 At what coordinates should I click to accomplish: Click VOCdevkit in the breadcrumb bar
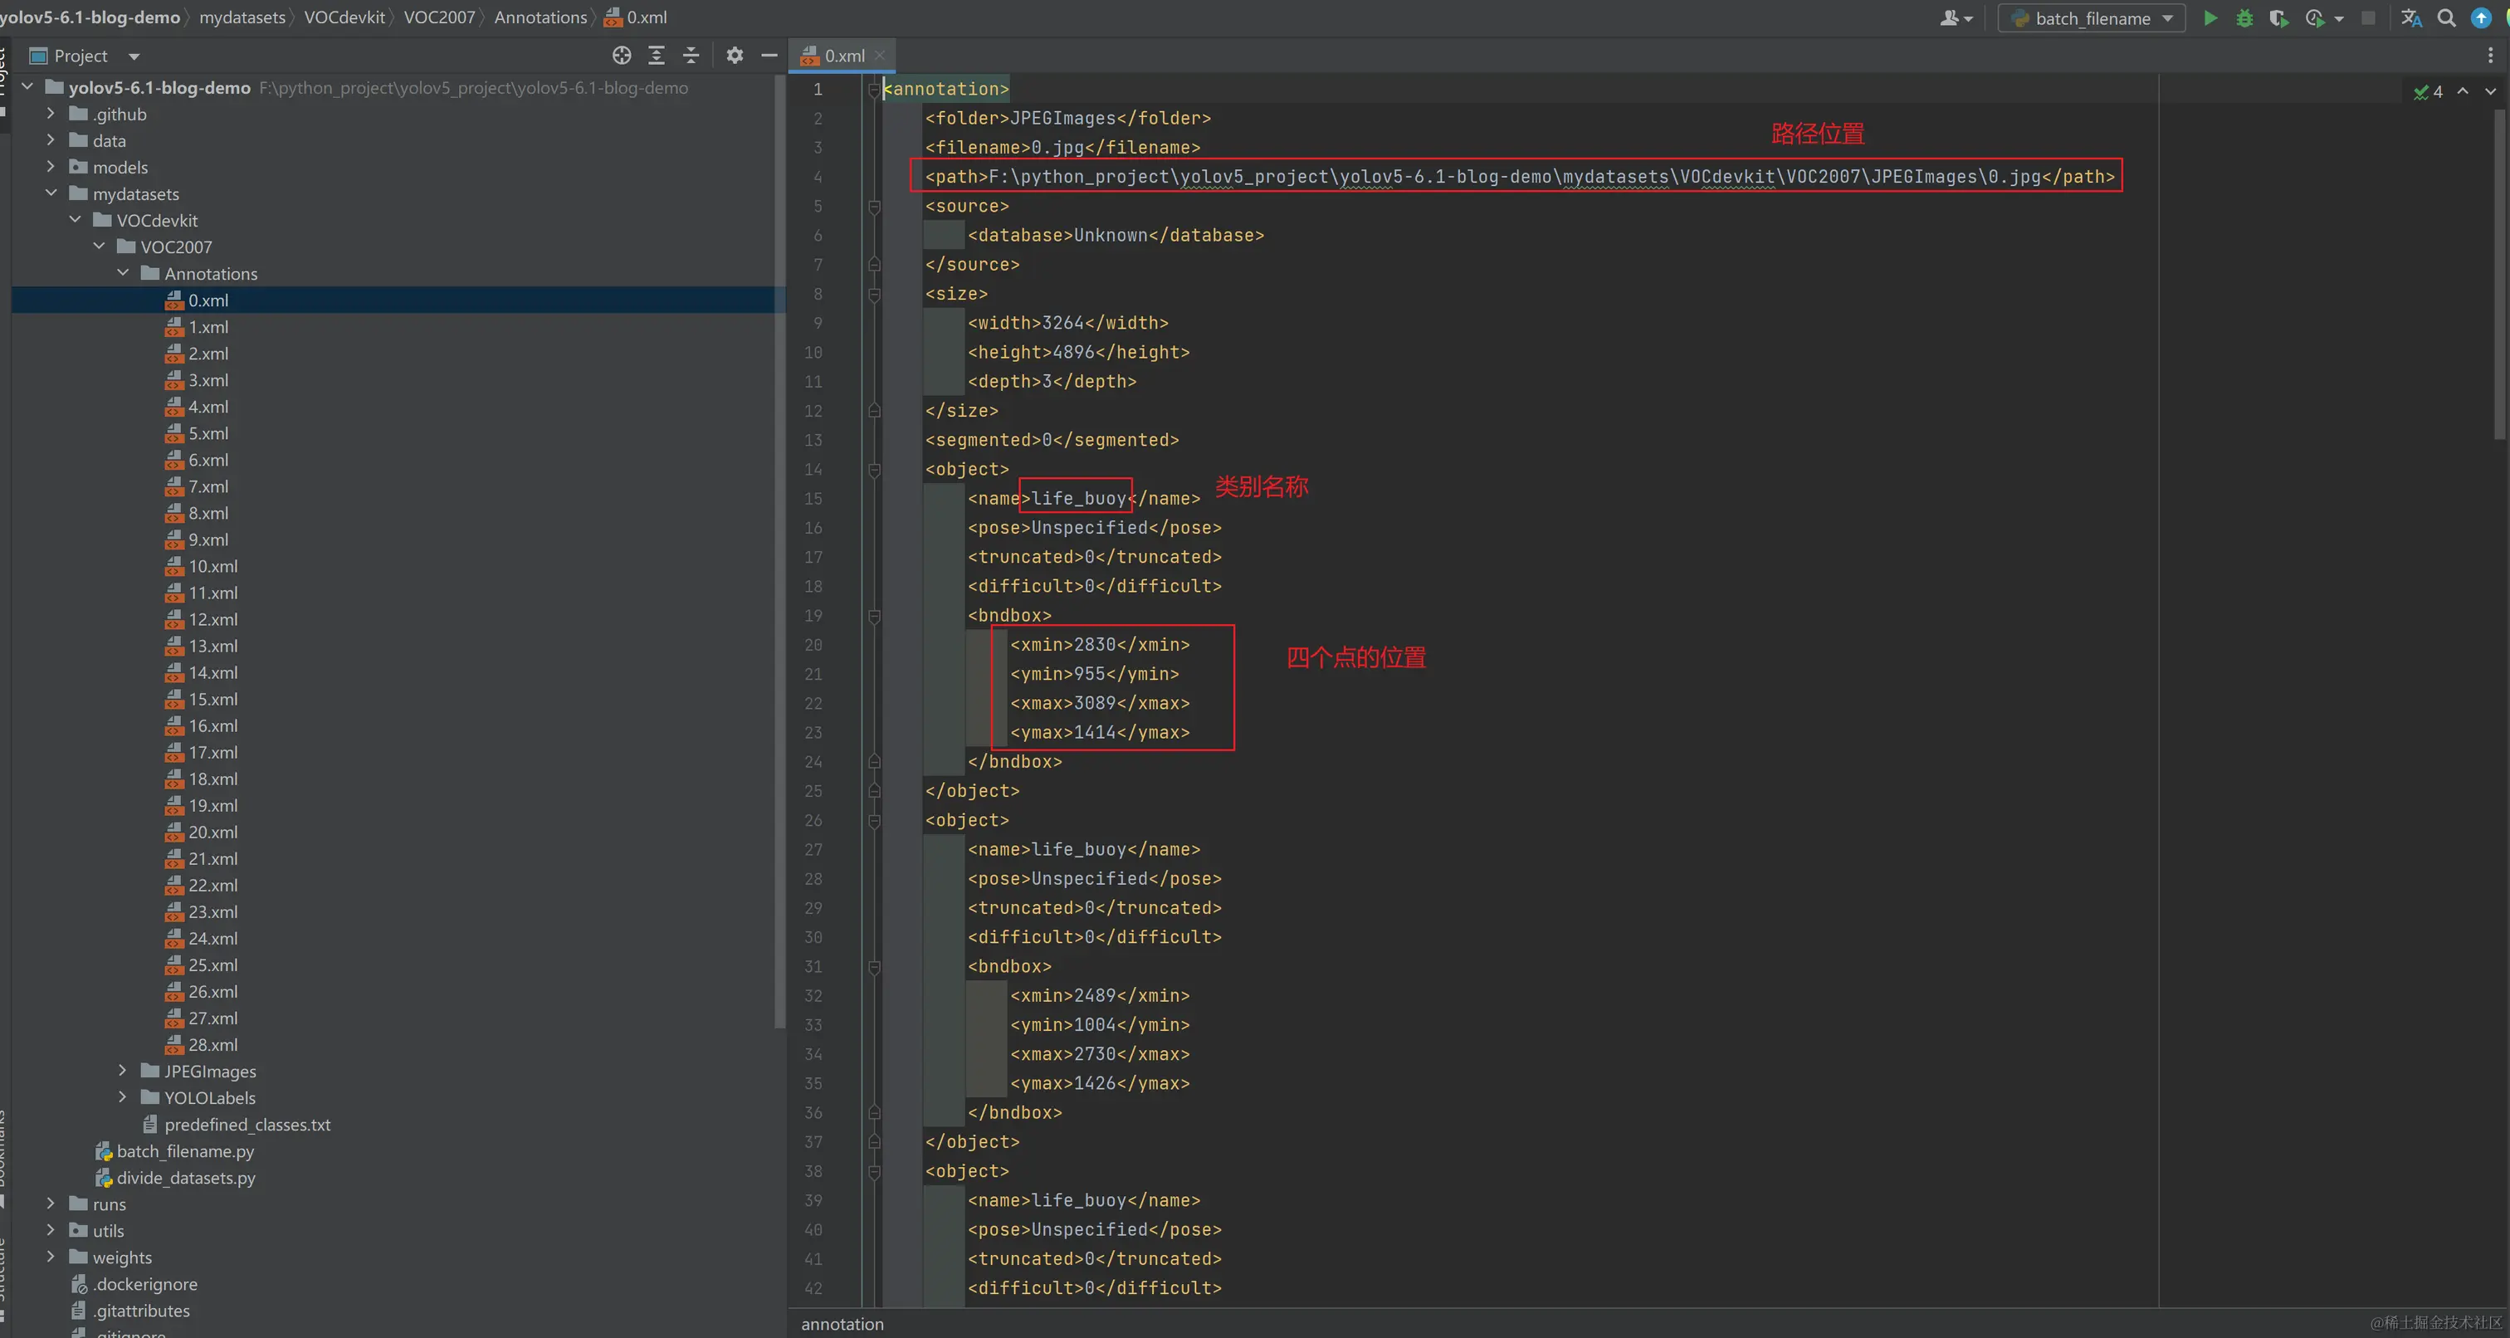pos(345,17)
